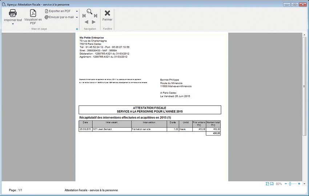Click the magnifier zoom icon in Navigation
Screen dimensions: 309x196
[89, 11]
